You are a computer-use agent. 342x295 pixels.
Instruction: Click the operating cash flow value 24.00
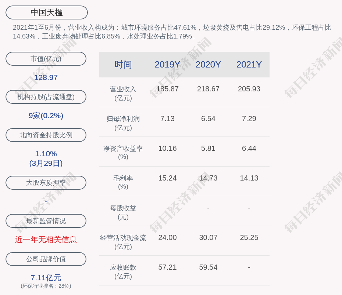coord(167,237)
